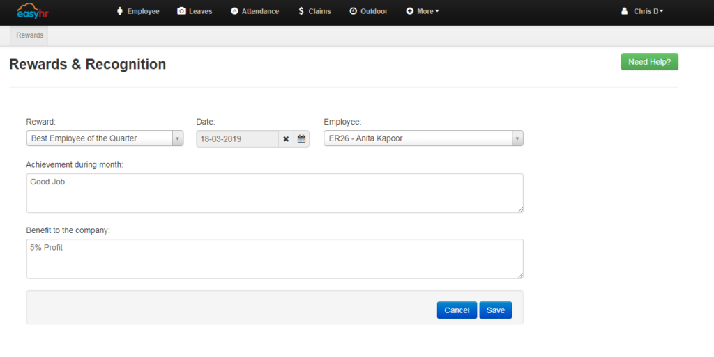The image size is (714, 357).
Task: Click the Cancel button
Action: [457, 310]
